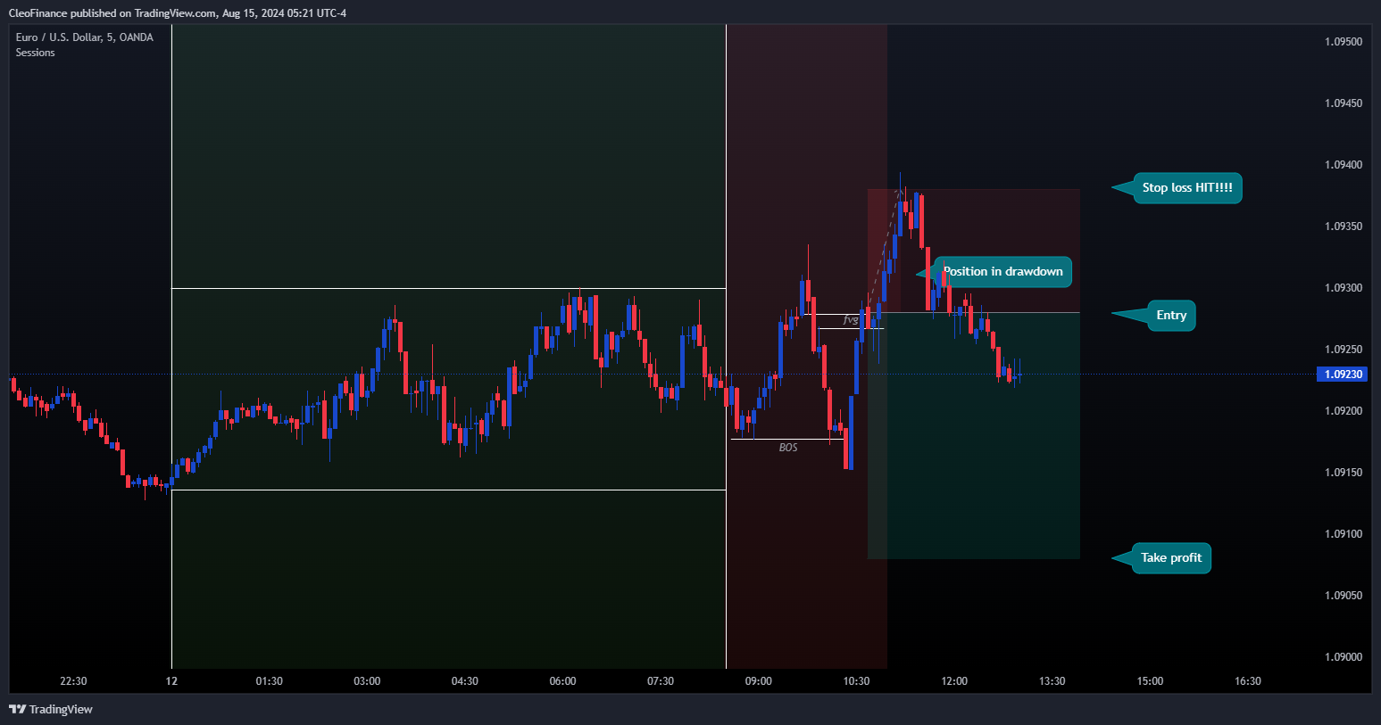
Task: Click price axis label 1.09200
Action: click(1344, 411)
